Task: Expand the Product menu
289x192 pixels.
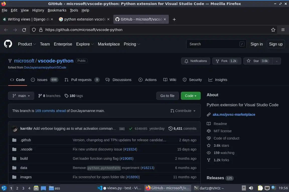Action: coord(27,44)
